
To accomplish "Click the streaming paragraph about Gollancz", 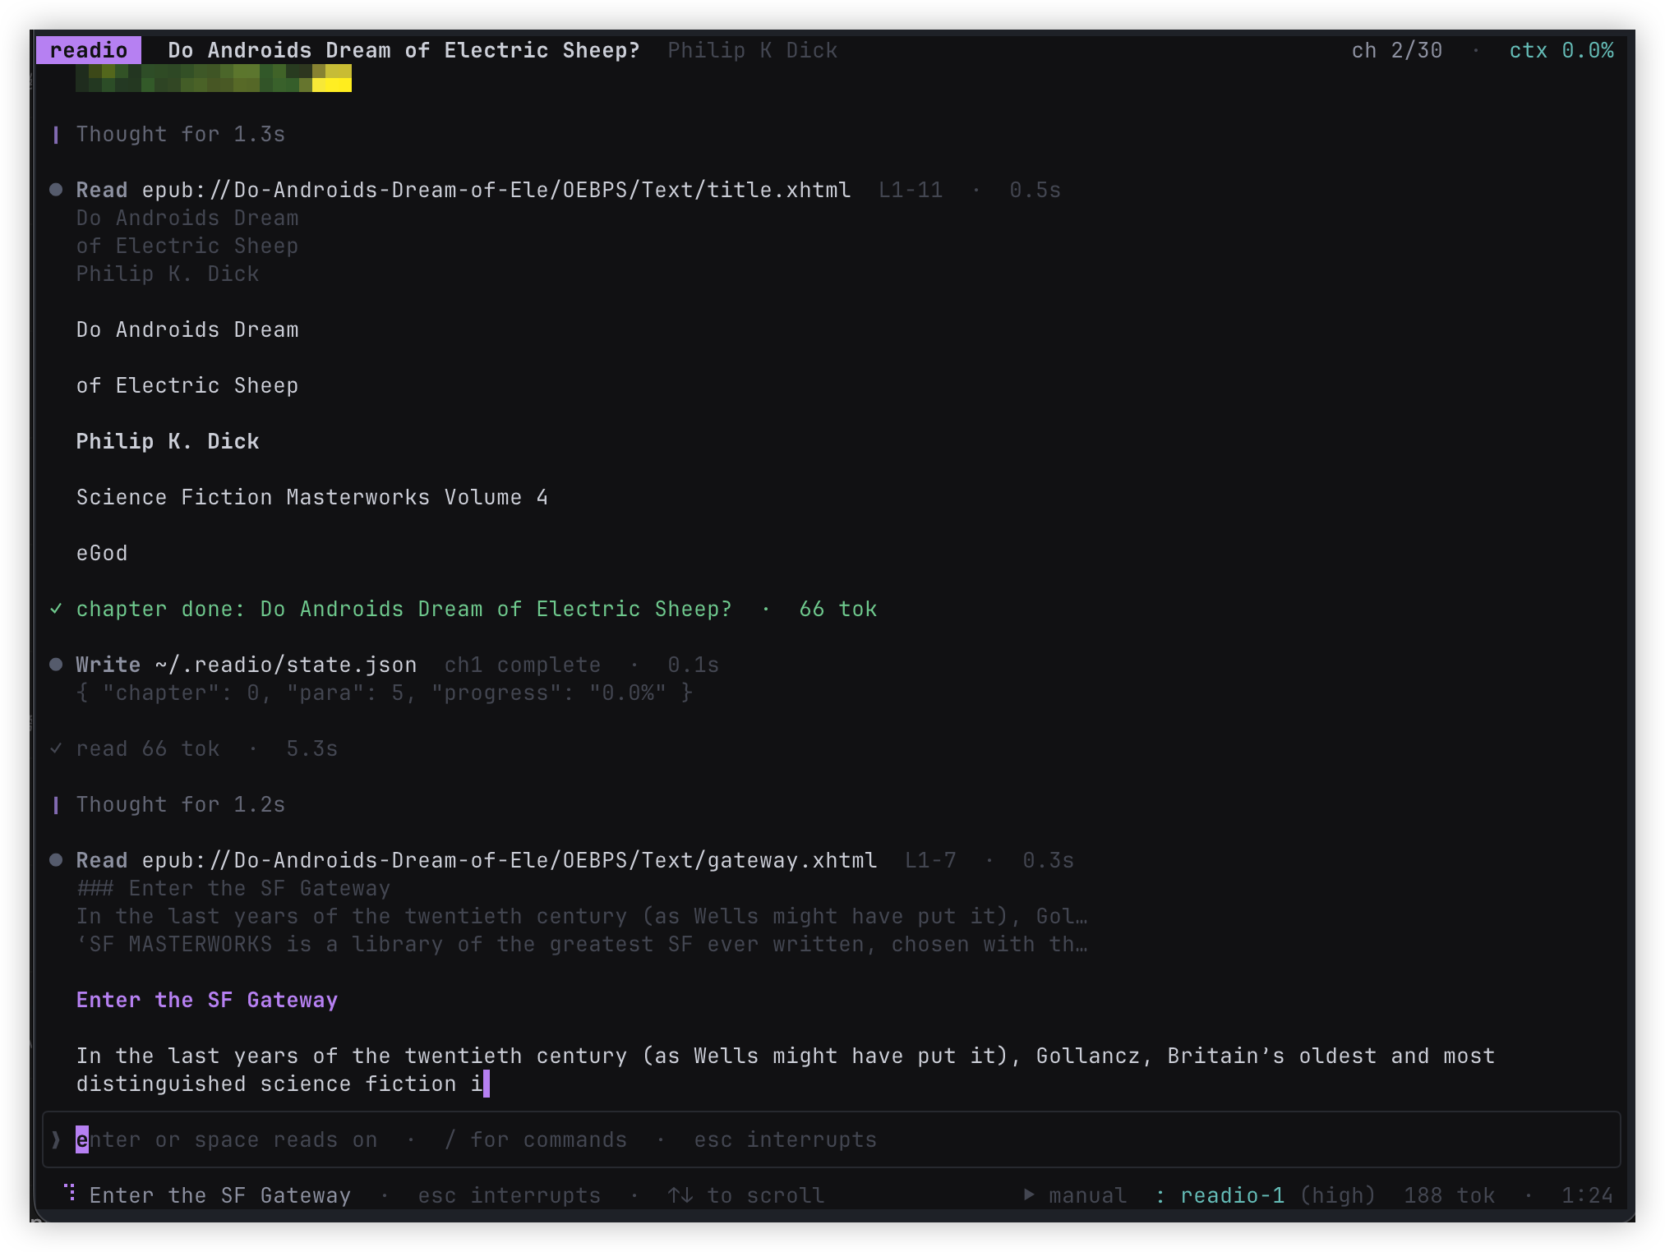I will (785, 1070).
